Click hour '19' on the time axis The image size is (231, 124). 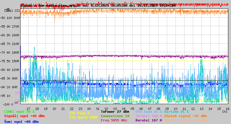tap(46, 109)
